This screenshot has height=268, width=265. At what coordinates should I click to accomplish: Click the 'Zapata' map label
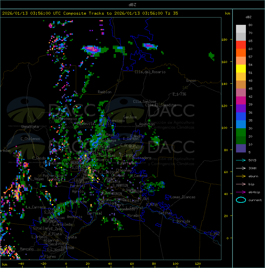[71, 237]
